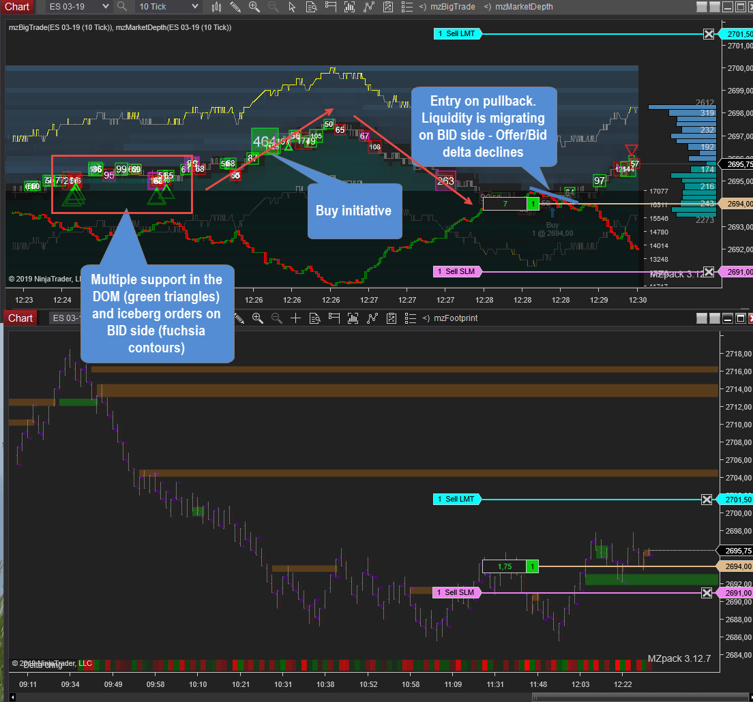Viewport: 753px width, 702px height.
Task: Cancel the Sell LMT order in mzFootprint chart
Action: 707,500
